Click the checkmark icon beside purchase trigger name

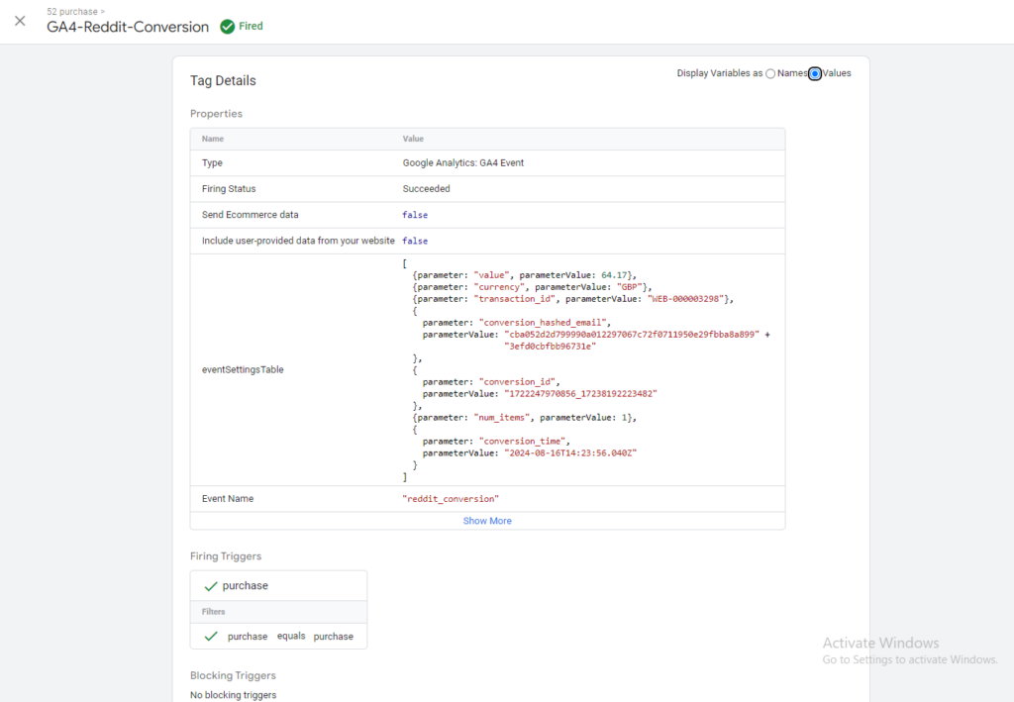coord(210,586)
